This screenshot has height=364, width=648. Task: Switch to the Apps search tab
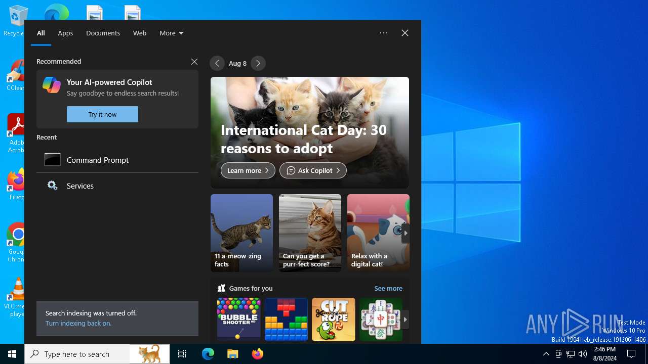65,33
